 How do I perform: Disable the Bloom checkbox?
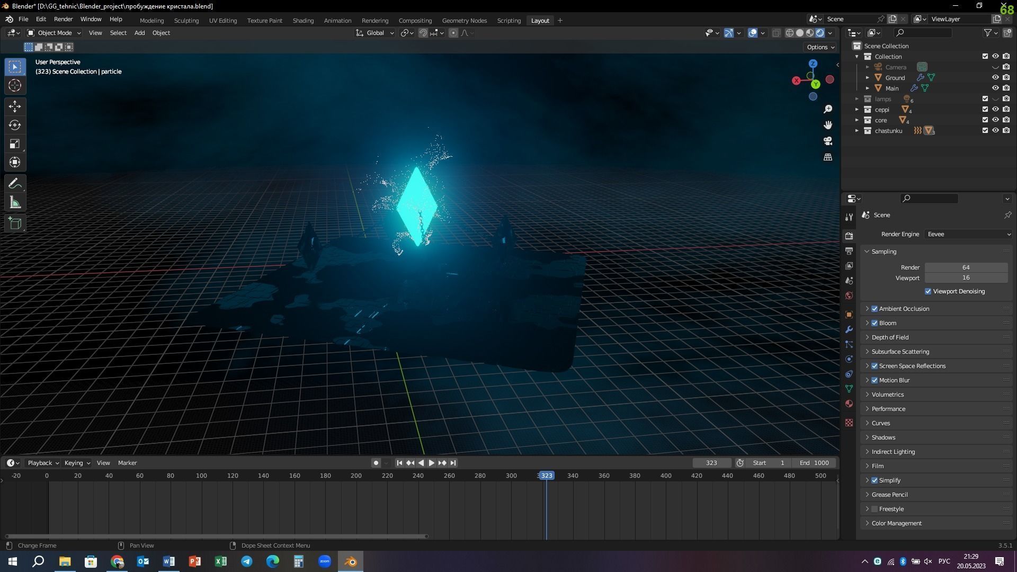(x=875, y=323)
